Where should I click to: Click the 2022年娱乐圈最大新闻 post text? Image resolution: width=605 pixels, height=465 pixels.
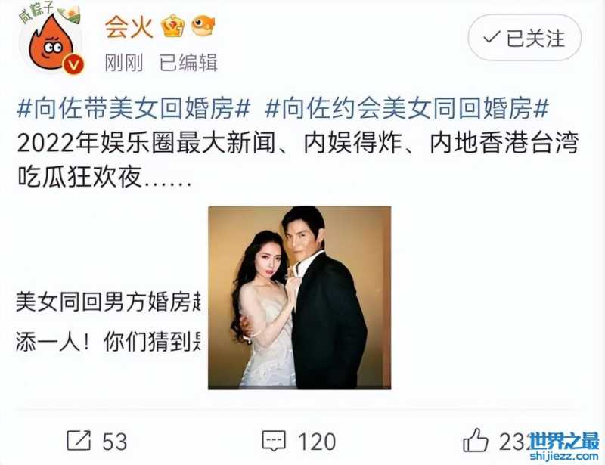(x=147, y=143)
